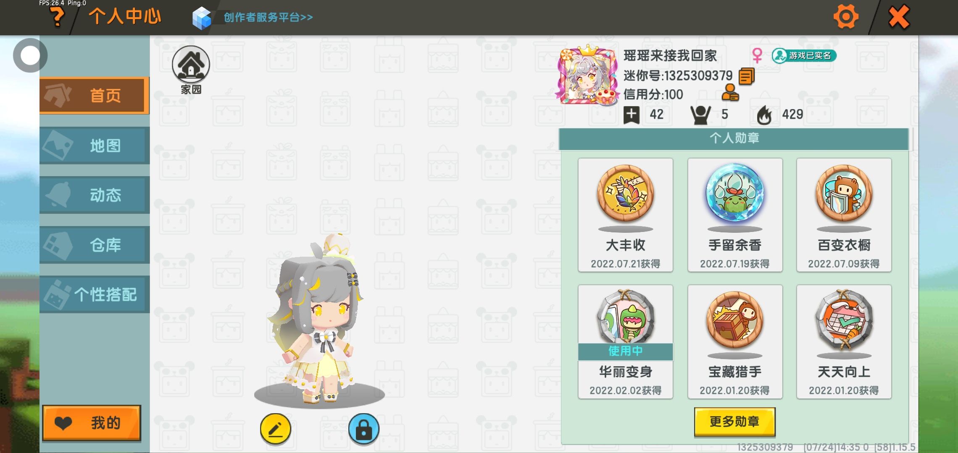Copy the 迷你号 using the copy icon
The width and height of the screenshot is (958, 453).
747,76
